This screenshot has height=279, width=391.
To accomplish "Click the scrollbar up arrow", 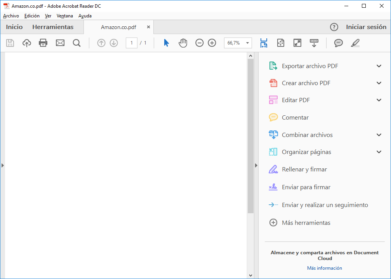I will 250,56.
